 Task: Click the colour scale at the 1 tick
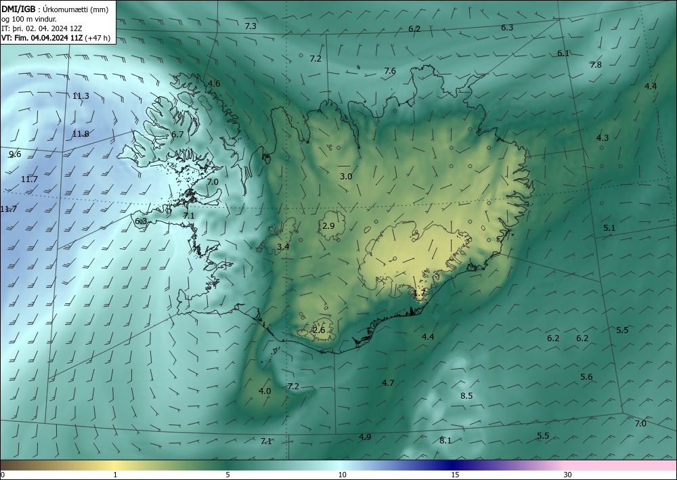[115, 475]
